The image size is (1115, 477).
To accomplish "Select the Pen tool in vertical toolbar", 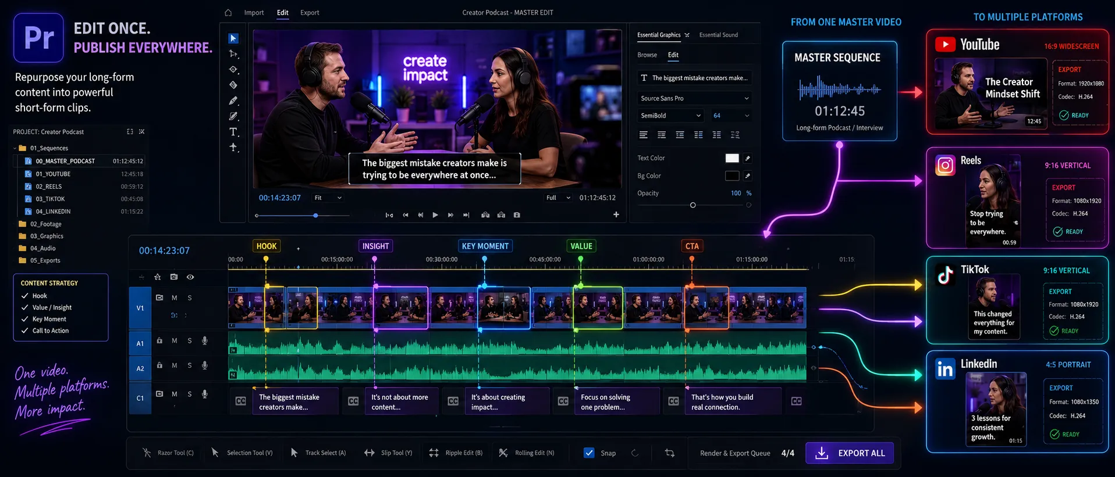I will click(233, 101).
